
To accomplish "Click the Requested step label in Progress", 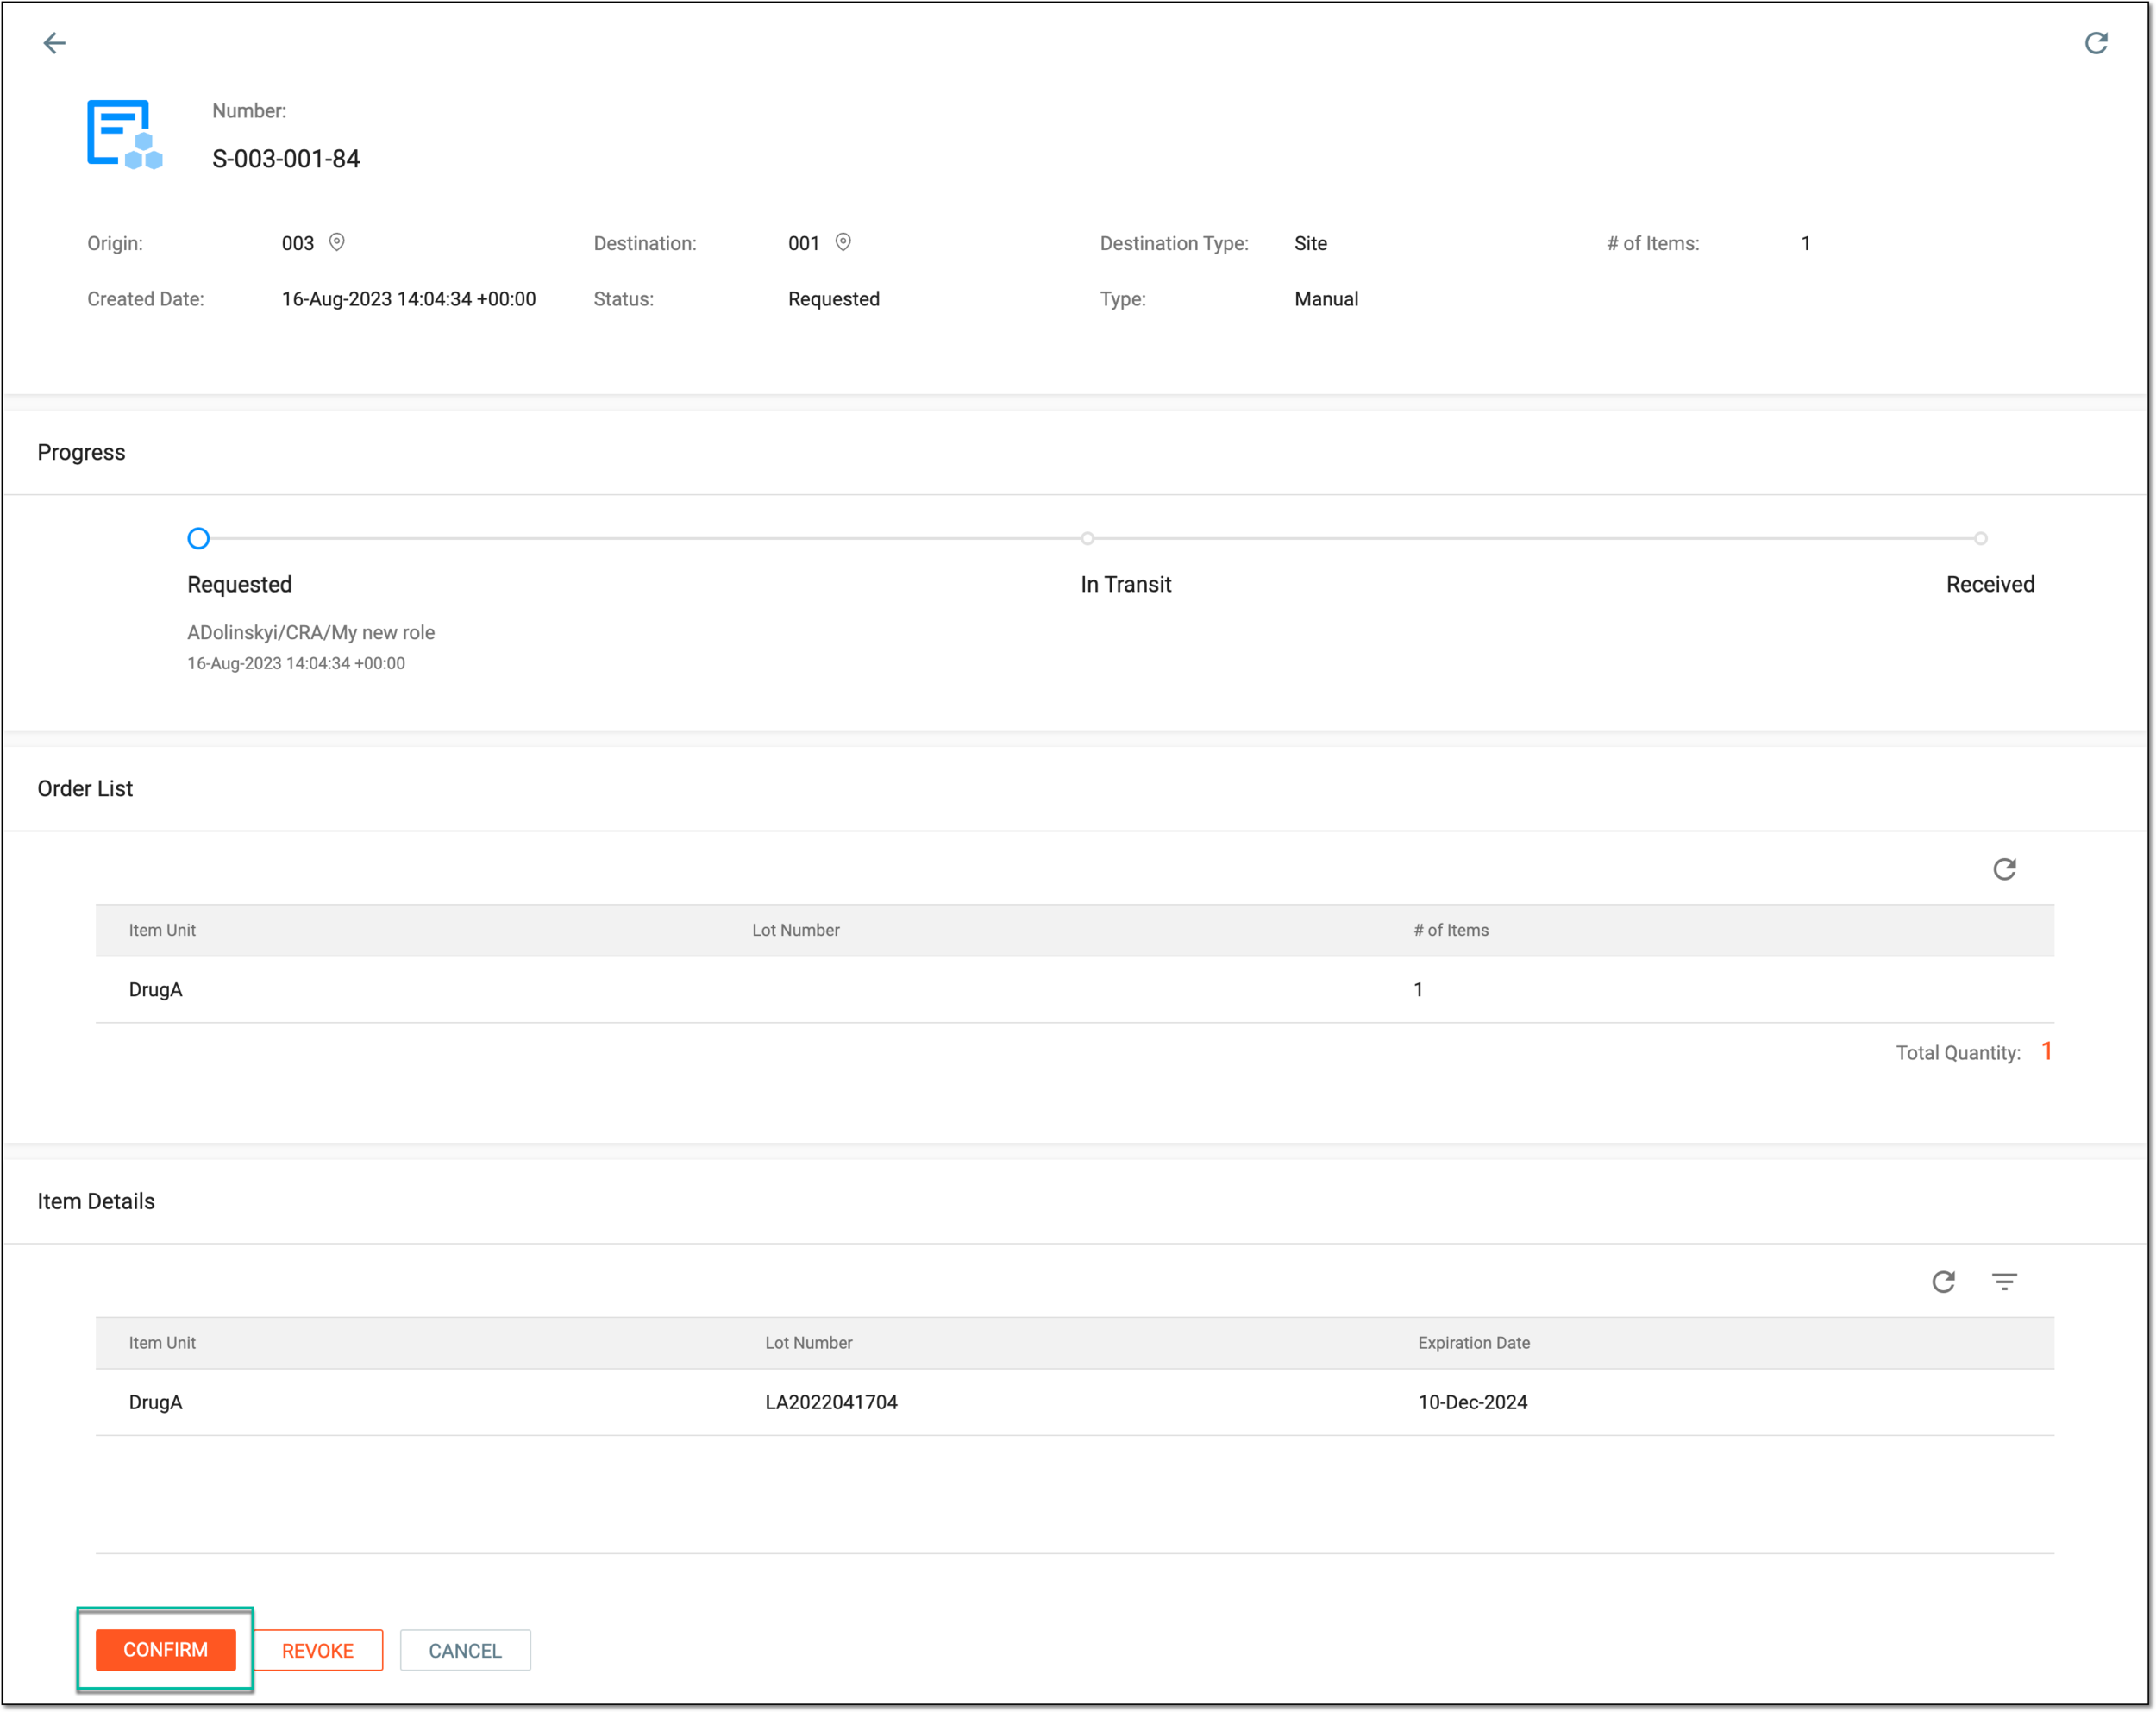I will click(240, 585).
